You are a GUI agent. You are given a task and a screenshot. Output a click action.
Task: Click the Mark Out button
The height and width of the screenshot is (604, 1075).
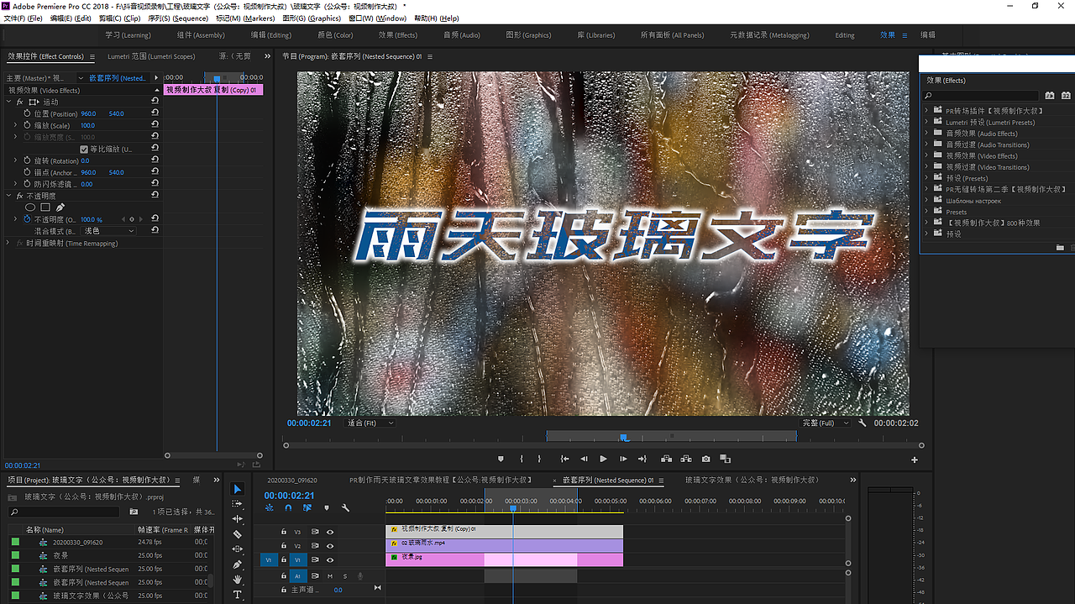539,460
